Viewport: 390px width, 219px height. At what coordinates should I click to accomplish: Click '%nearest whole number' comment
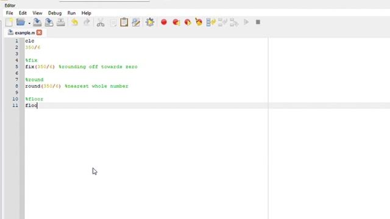coord(96,86)
